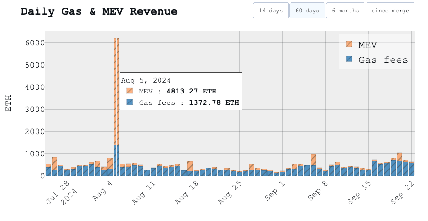
Task: Select the 14 days range button
Action: 270,10
